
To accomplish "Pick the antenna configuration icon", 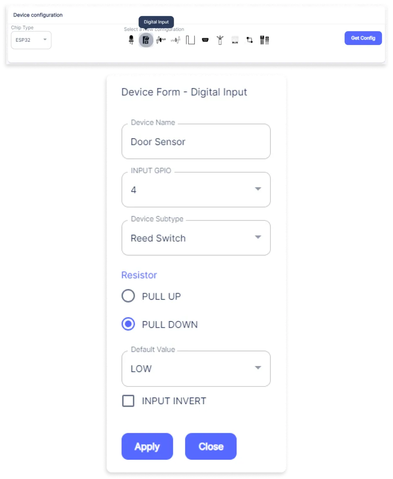I will 220,40.
